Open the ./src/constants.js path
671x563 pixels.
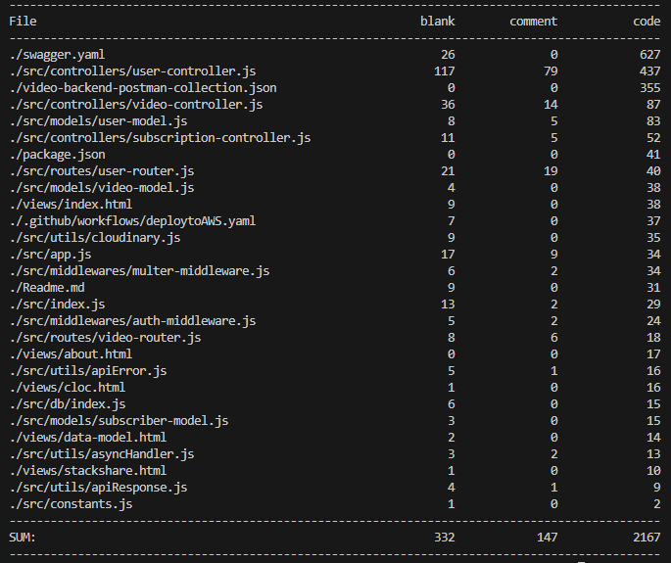(x=71, y=503)
